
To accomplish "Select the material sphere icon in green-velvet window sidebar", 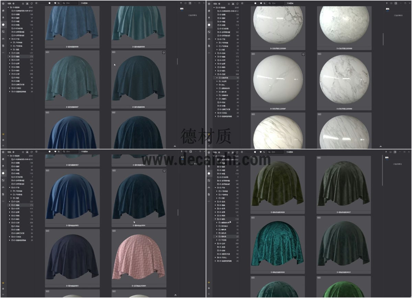I will 209,173.
